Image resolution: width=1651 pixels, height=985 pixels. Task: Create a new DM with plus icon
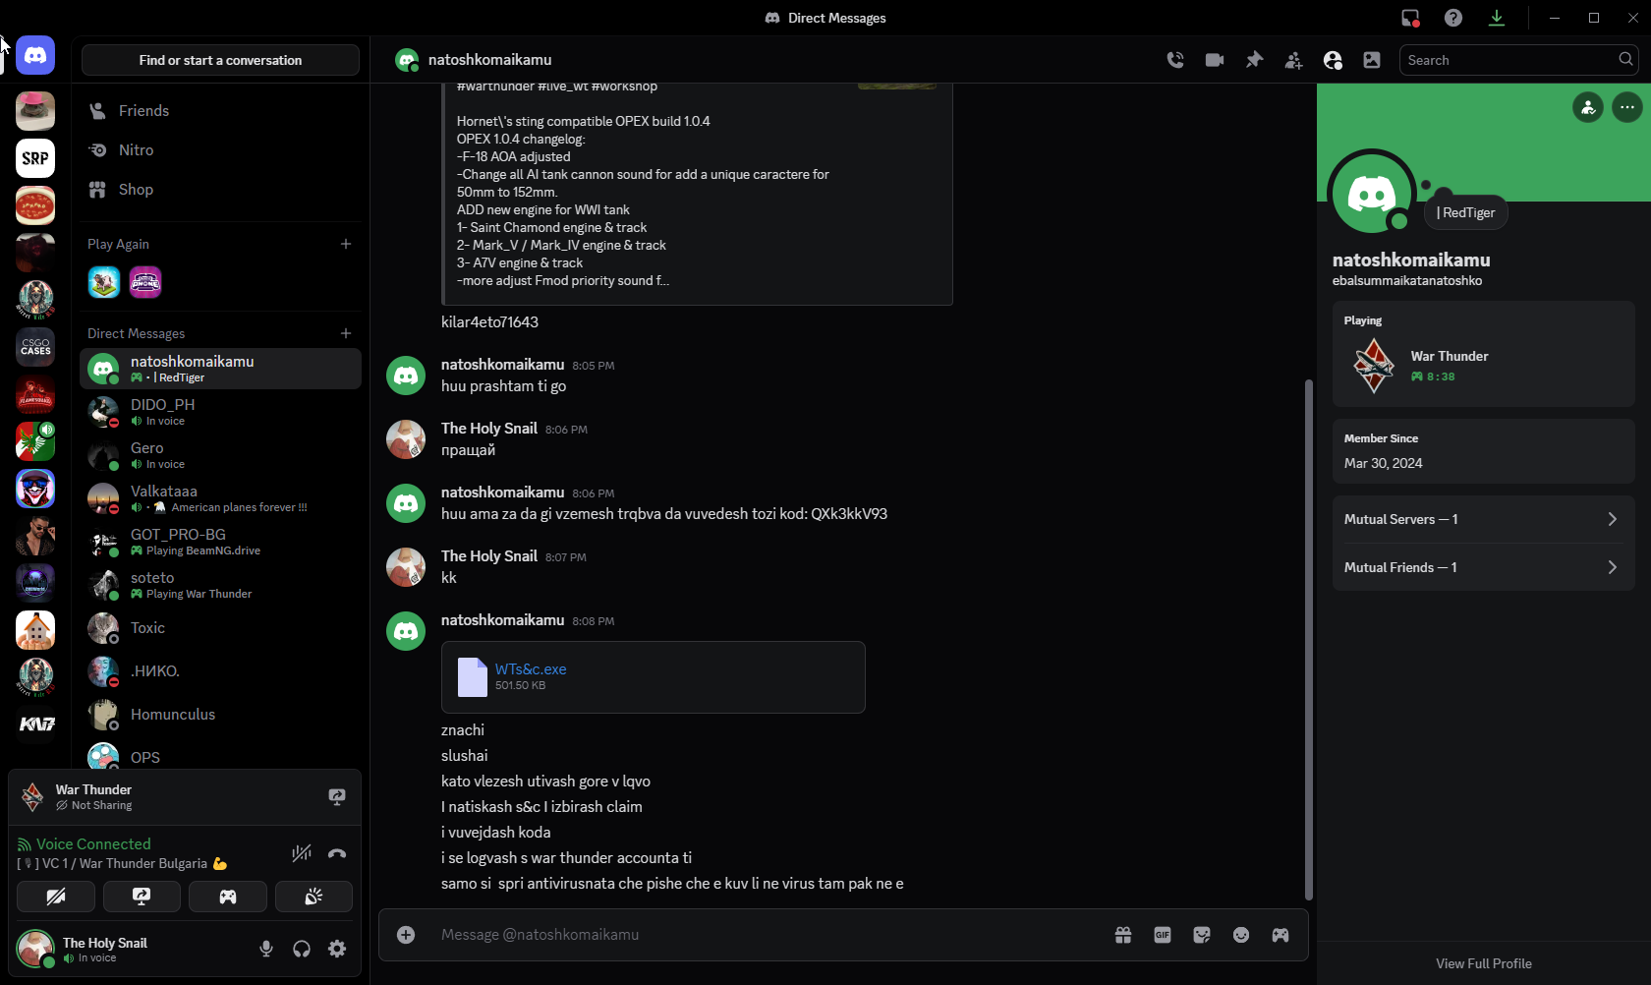[346, 333]
